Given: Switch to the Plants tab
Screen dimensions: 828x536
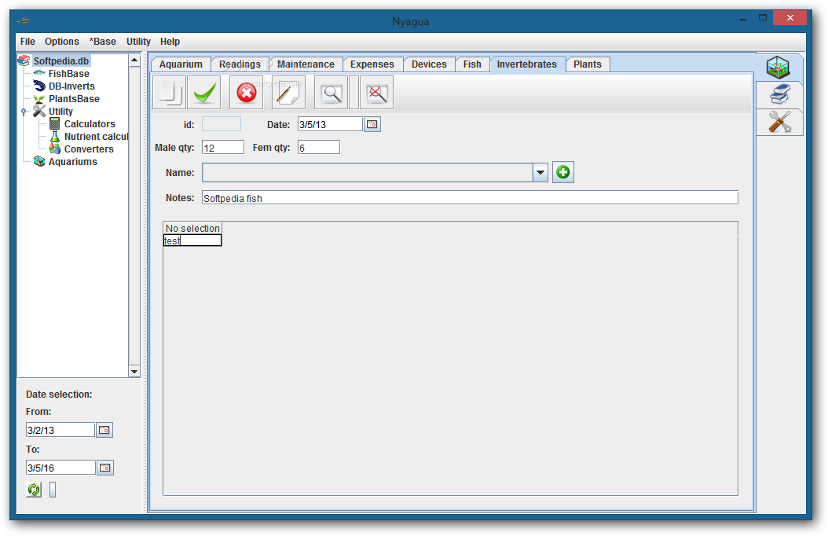Looking at the screenshot, I should [588, 64].
